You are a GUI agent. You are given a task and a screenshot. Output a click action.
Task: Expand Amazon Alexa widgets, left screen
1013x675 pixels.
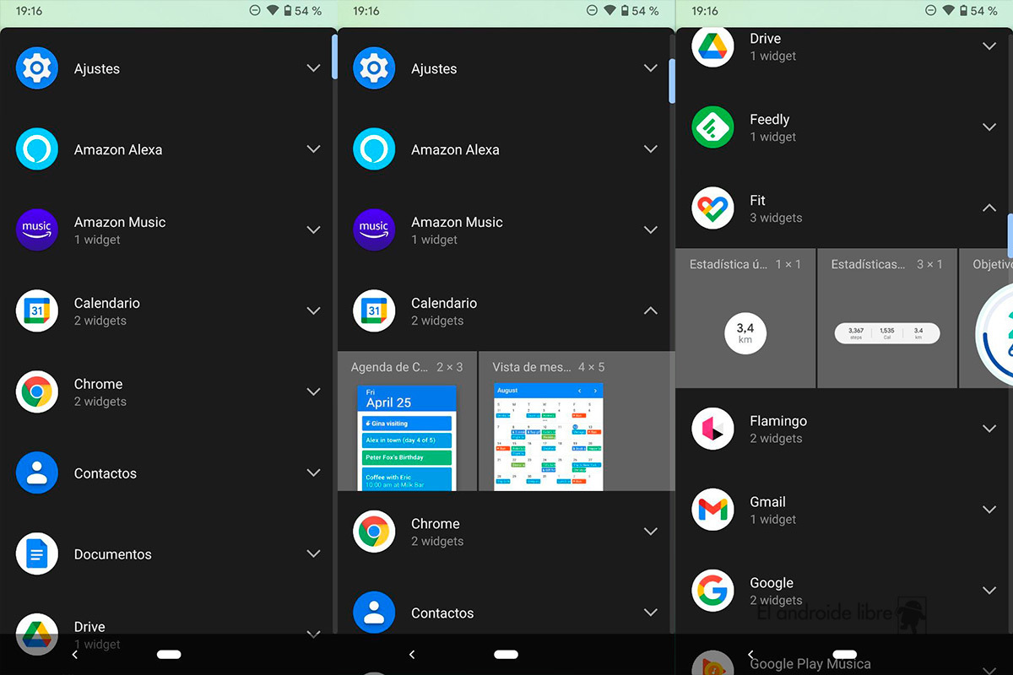(313, 149)
